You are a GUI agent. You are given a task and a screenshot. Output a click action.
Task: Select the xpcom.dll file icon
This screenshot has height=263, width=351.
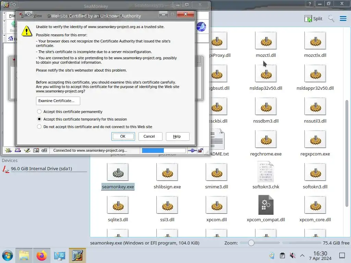(x=217, y=205)
